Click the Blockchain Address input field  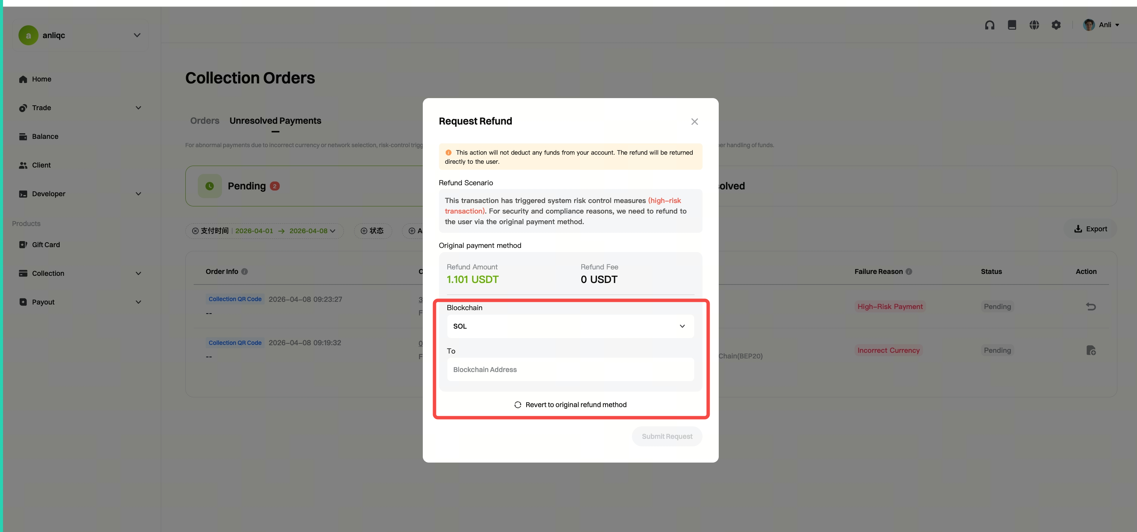tap(570, 370)
